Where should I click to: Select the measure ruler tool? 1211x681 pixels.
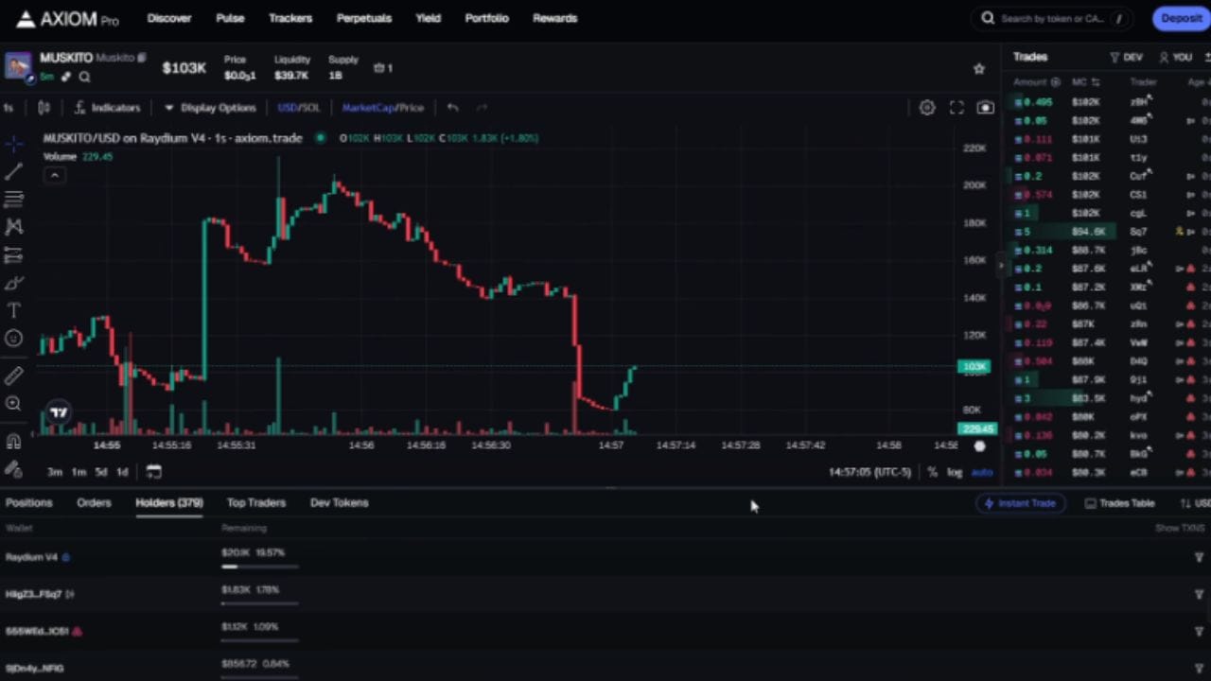[14, 374]
